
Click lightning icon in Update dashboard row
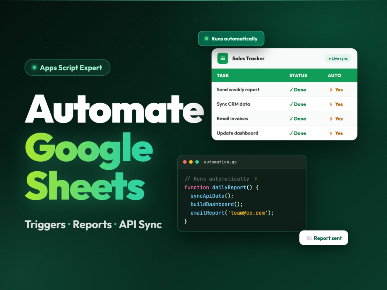(x=331, y=133)
